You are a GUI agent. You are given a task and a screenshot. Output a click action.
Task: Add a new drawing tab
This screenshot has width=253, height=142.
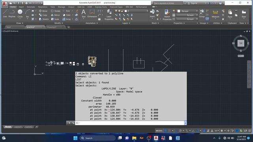pos(68,27)
